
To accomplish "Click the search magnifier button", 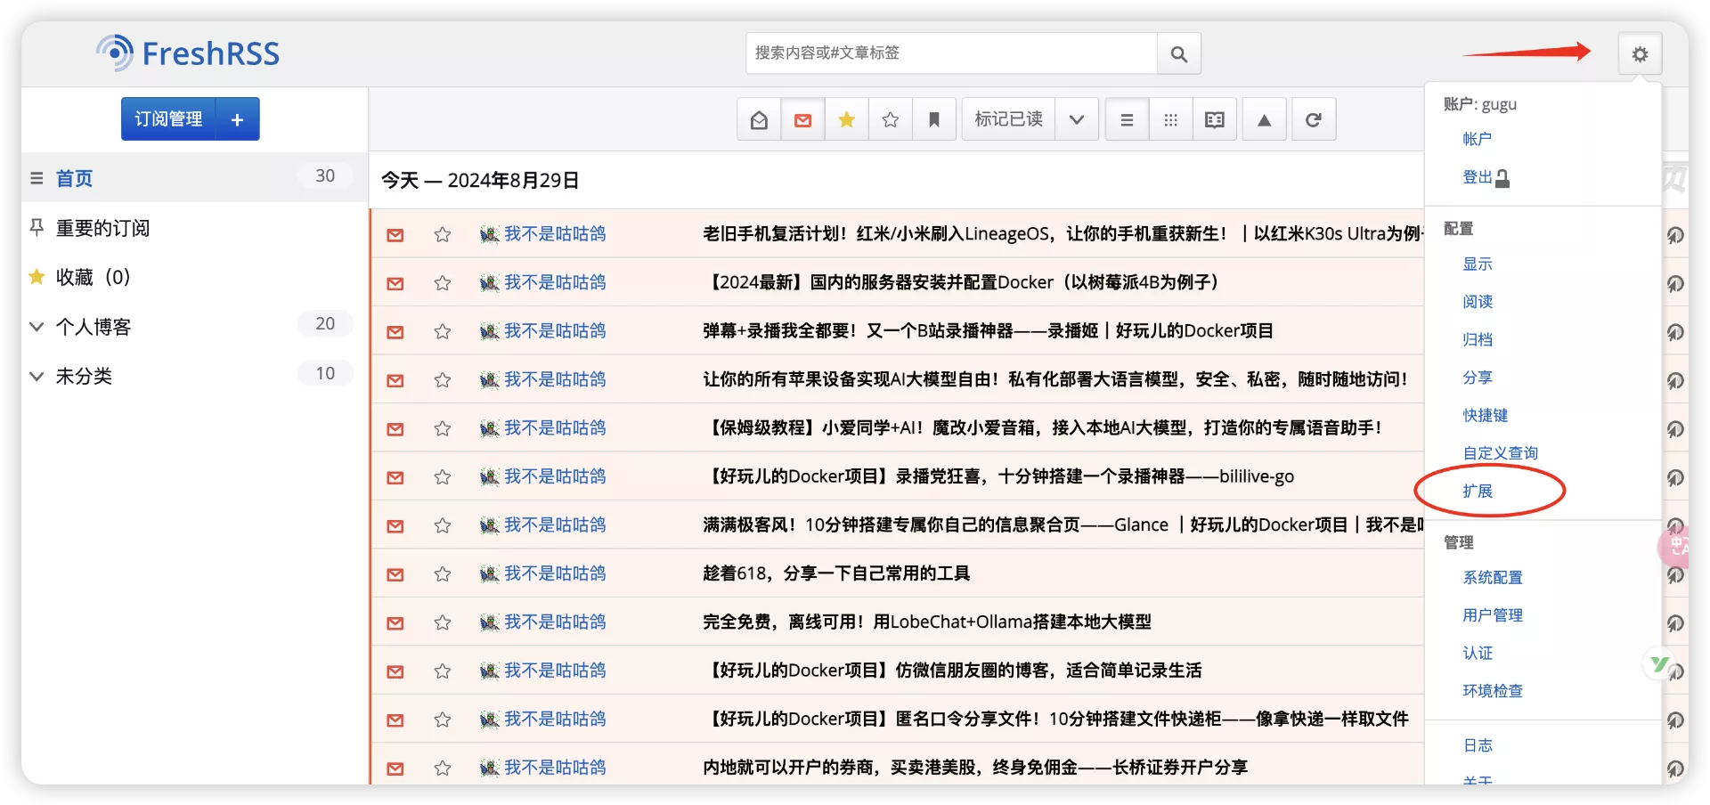I will pos(1178,54).
